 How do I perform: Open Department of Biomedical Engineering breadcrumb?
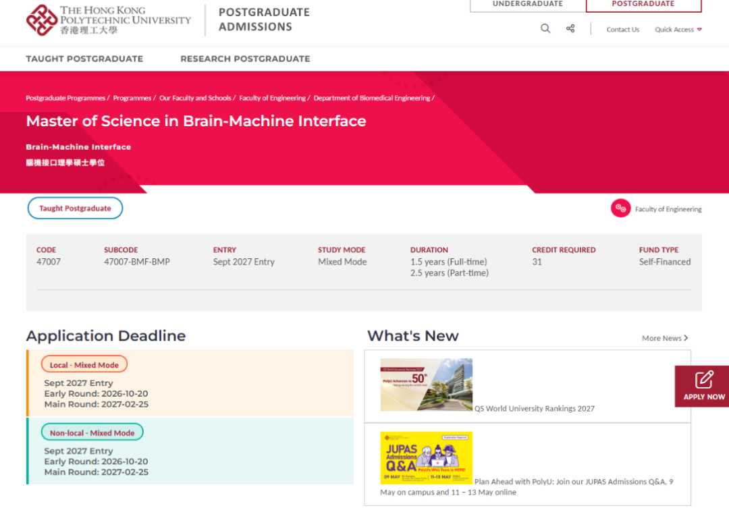coord(372,98)
